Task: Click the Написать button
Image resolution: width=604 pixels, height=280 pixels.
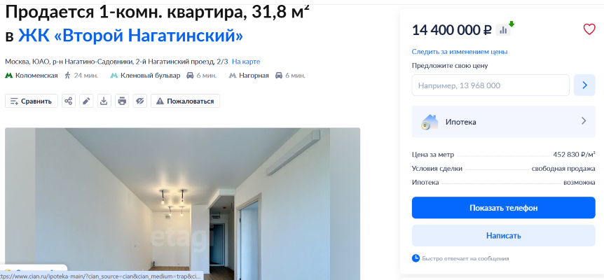Action: [x=504, y=235]
